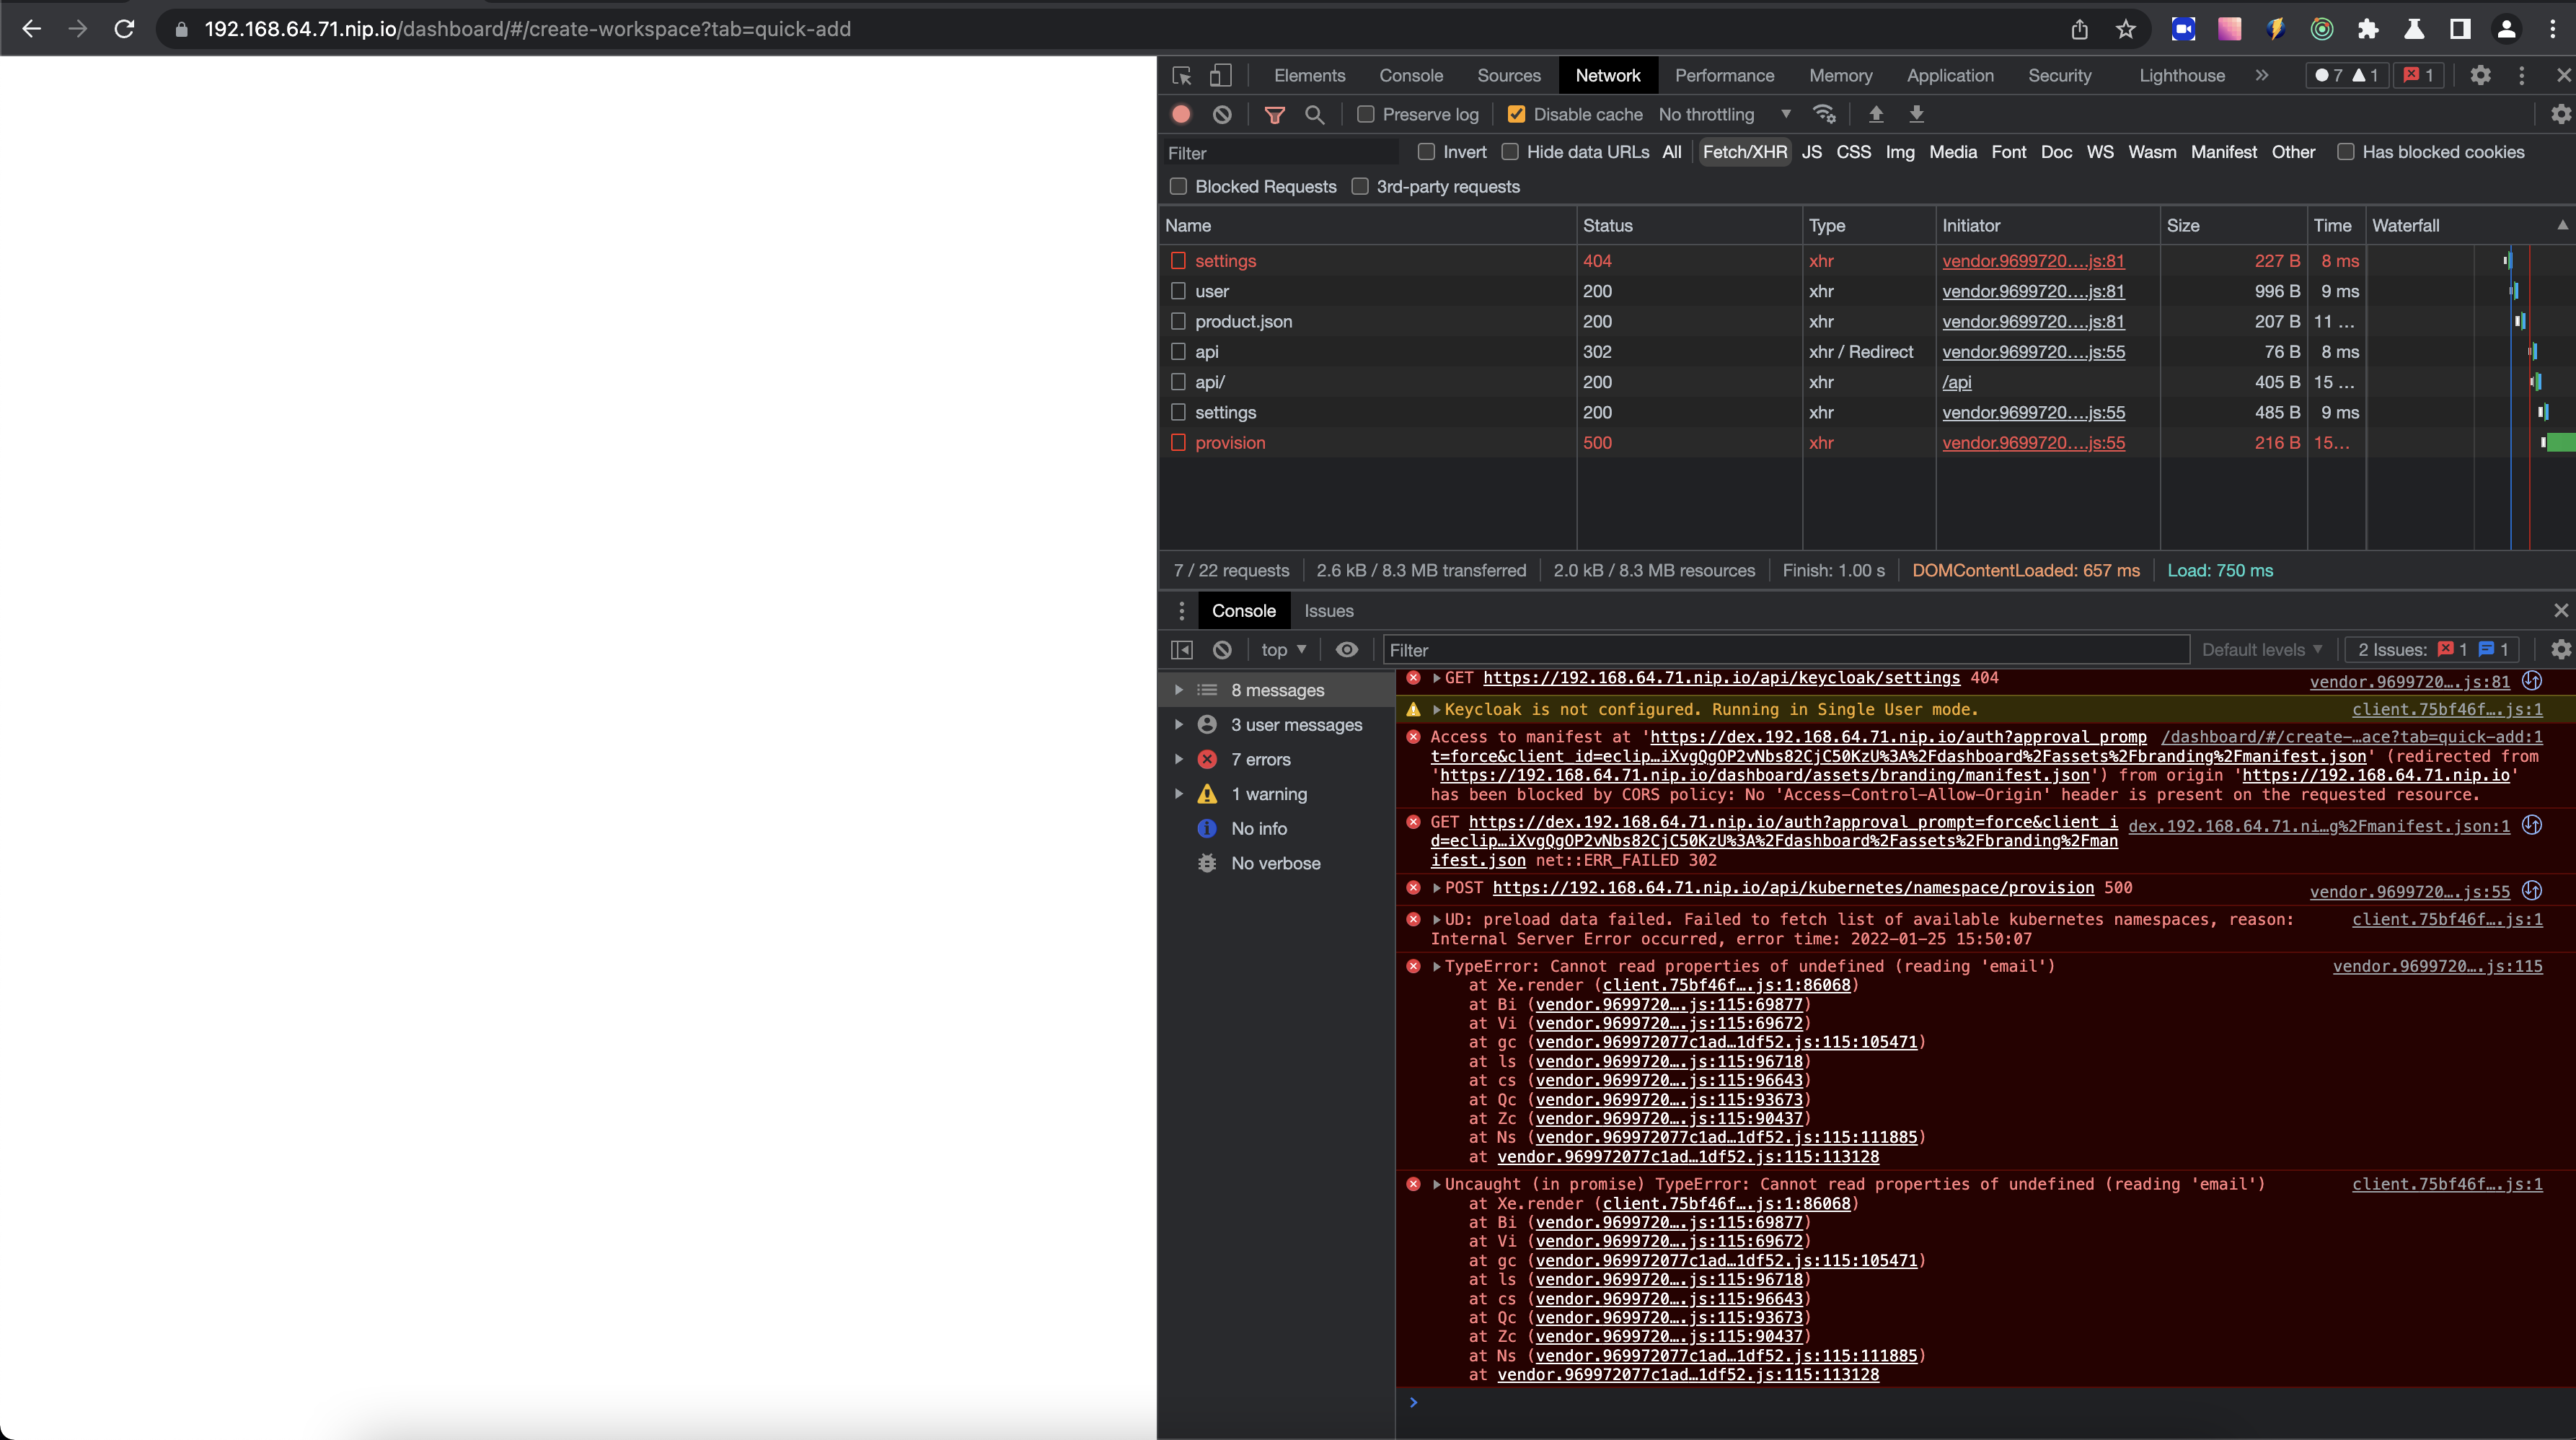
Task: Uncheck Disable cache
Action: pos(1517,114)
